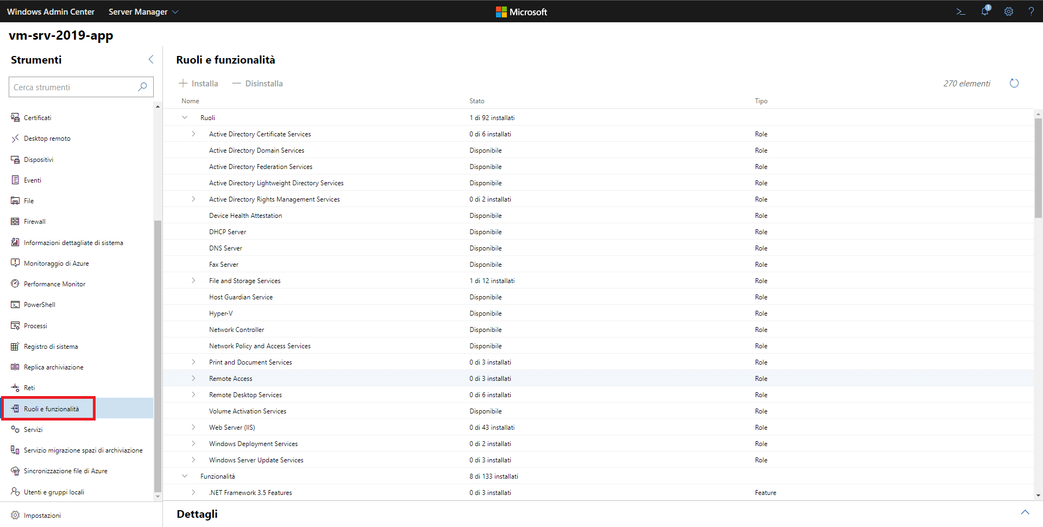This screenshot has height=527, width=1043.
Task: Expand Remote Desktop Services
Action: 193,394
